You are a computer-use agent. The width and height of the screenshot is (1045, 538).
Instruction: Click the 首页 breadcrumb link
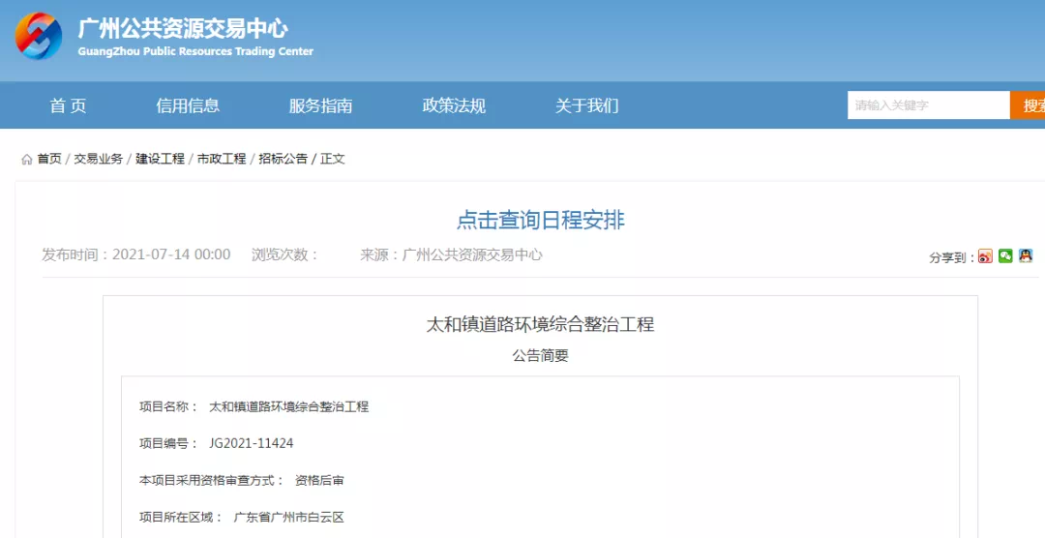tap(49, 159)
